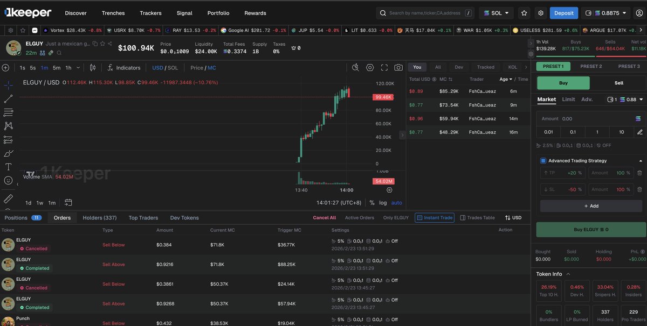The height and width of the screenshot is (326, 647).
Task: Open the emoji sticker tool
Action: pos(8,180)
